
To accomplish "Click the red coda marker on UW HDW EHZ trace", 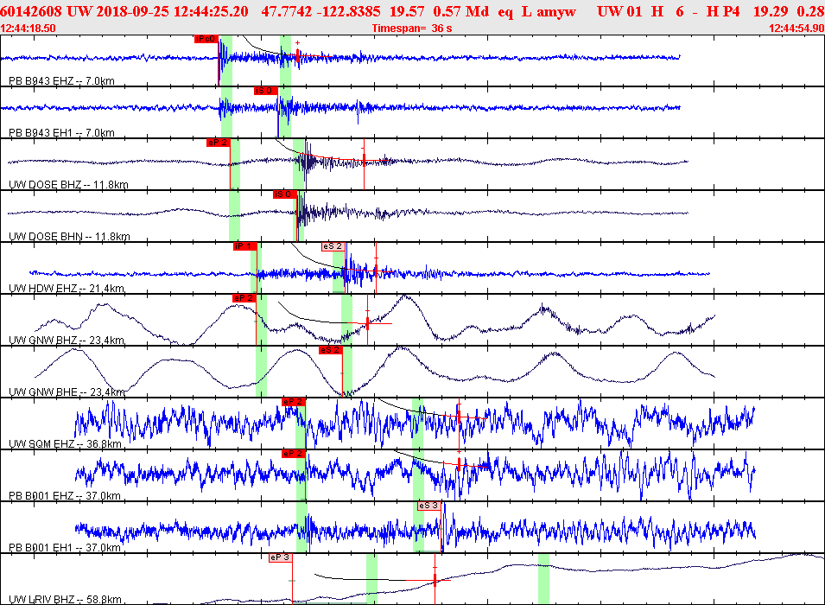I will pyautogui.click(x=376, y=271).
